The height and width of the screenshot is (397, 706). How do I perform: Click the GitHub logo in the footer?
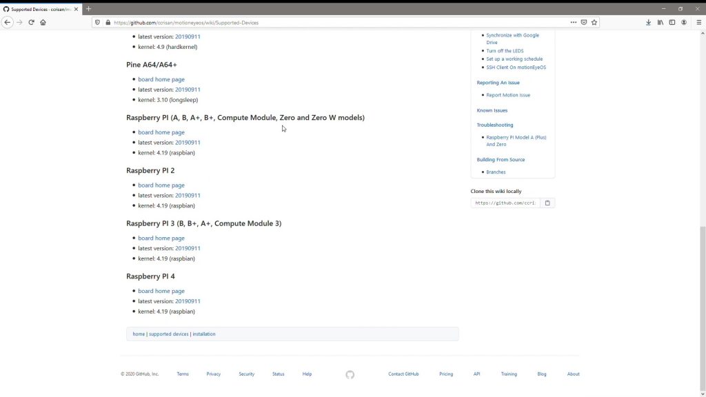[350, 374]
